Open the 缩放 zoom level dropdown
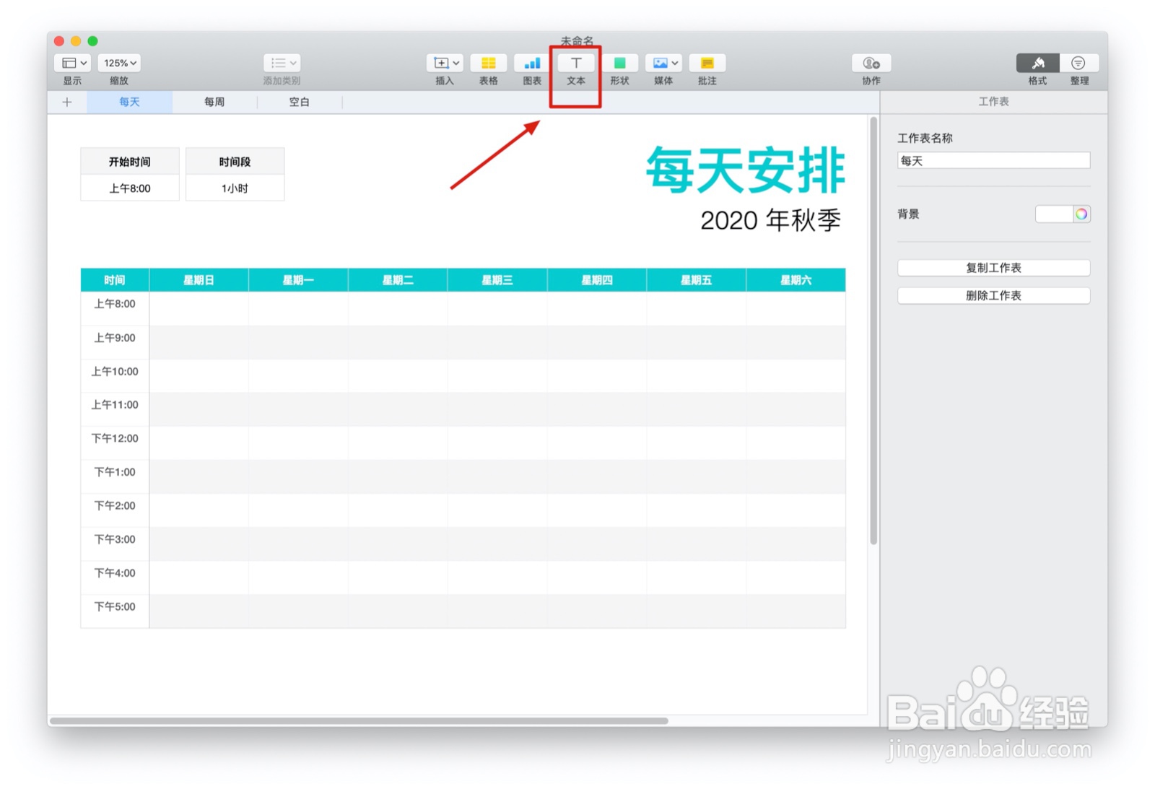1155x789 pixels. pos(118,63)
